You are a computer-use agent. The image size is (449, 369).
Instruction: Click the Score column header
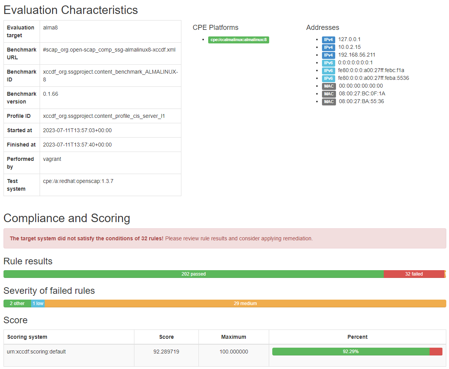pos(166,337)
